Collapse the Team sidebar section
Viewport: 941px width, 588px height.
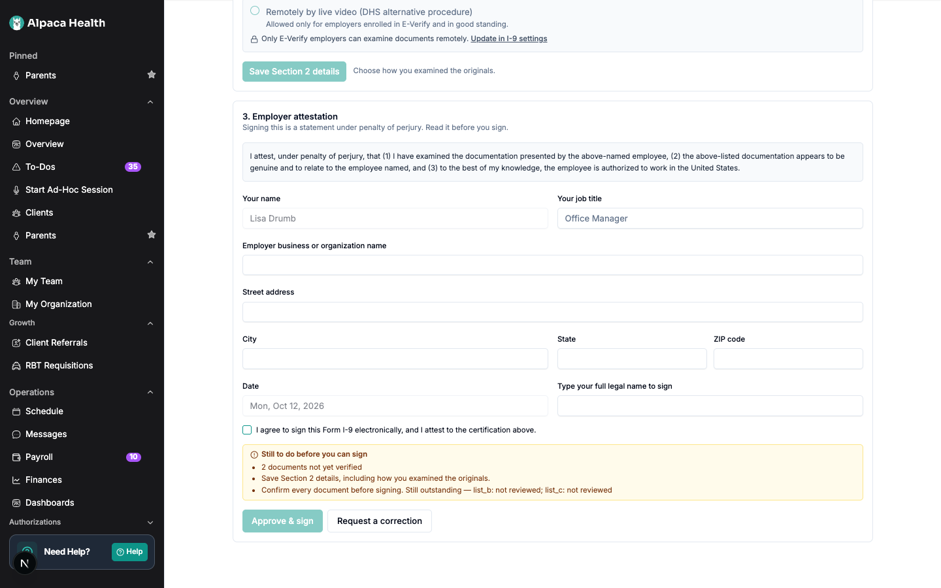[x=150, y=262]
